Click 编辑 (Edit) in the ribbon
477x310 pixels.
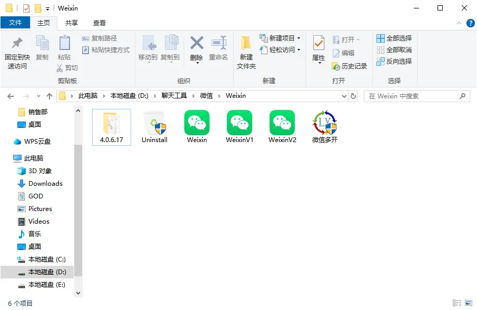click(343, 53)
